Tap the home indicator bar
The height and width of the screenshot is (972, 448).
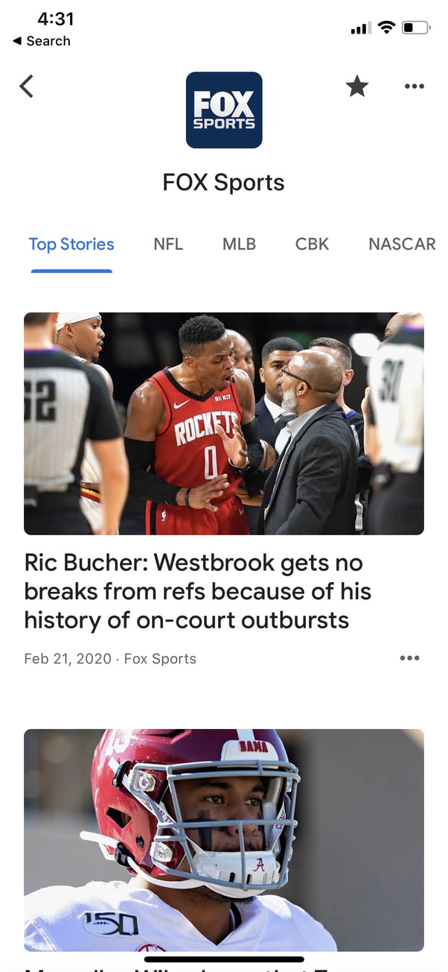click(224, 959)
